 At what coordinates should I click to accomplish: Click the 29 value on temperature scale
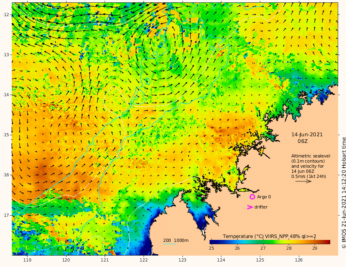pyautogui.click(x=315, y=248)
